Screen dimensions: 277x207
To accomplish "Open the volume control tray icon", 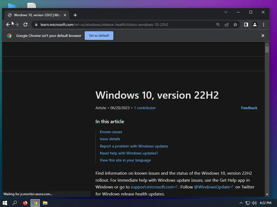I will point(254,203).
